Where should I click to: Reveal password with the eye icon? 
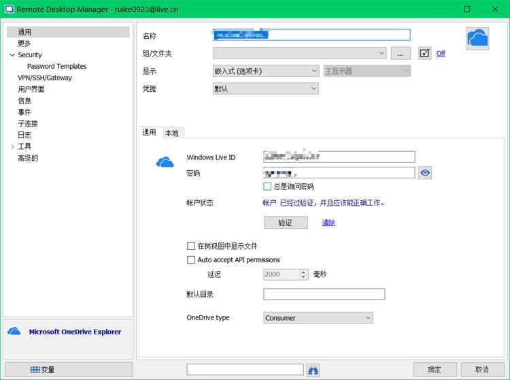pos(425,172)
